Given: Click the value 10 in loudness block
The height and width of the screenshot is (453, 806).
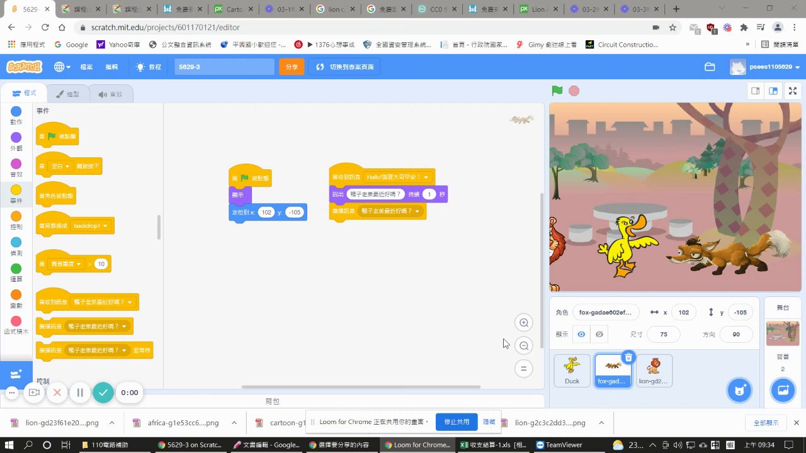Looking at the screenshot, I should point(101,264).
